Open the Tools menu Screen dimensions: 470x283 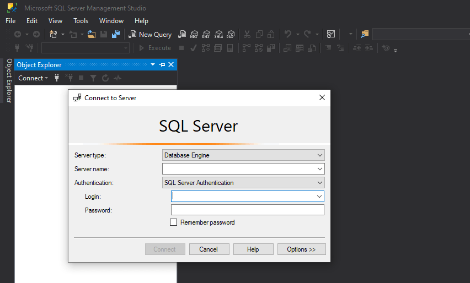tap(81, 21)
